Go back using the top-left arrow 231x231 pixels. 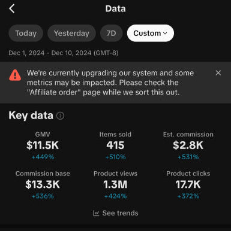[x=12, y=9]
